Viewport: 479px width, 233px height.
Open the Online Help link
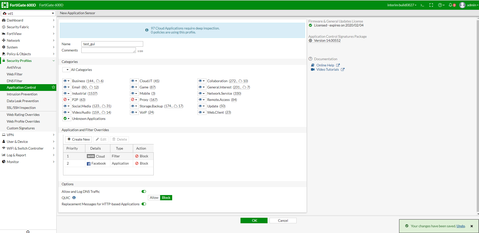325,65
